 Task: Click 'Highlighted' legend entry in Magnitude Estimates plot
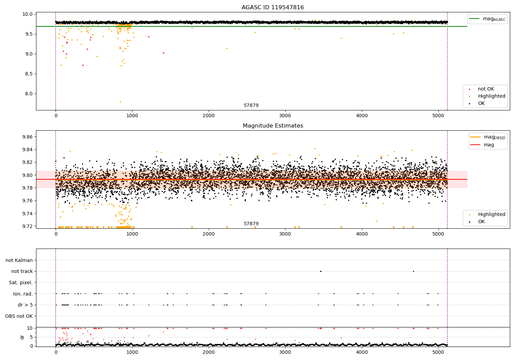tap(491, 215)
